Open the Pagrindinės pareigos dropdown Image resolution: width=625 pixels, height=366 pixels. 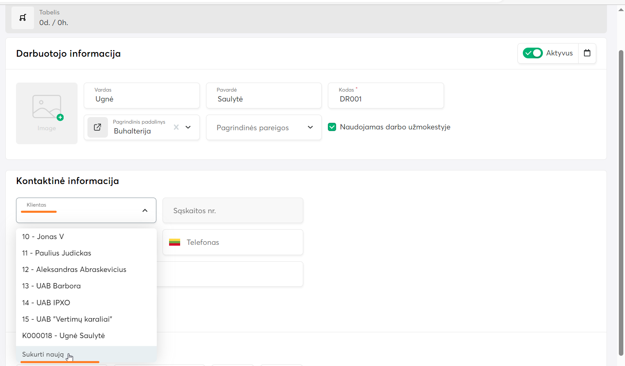tap(263, 128)
